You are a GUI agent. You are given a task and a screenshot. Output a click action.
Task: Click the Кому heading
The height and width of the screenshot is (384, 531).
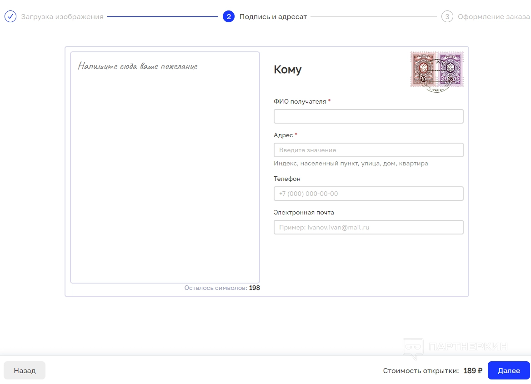pyautogui.click(x=287, y=70)
